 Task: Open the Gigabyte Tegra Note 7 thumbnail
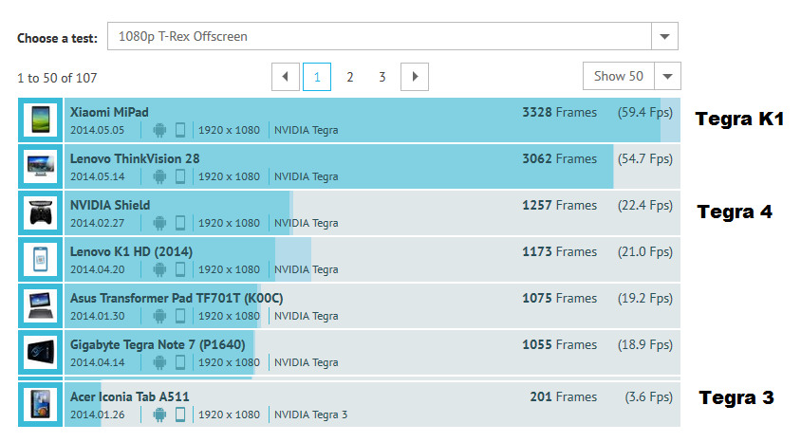(x=41, y=352)
